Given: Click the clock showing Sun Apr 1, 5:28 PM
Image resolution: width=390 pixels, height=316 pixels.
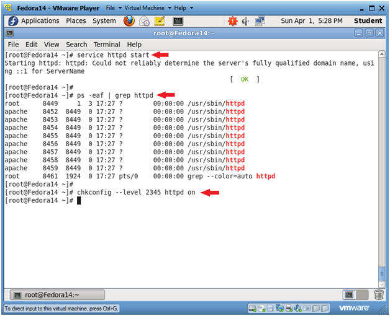Looking at the screenshot, I should (311, 21).
